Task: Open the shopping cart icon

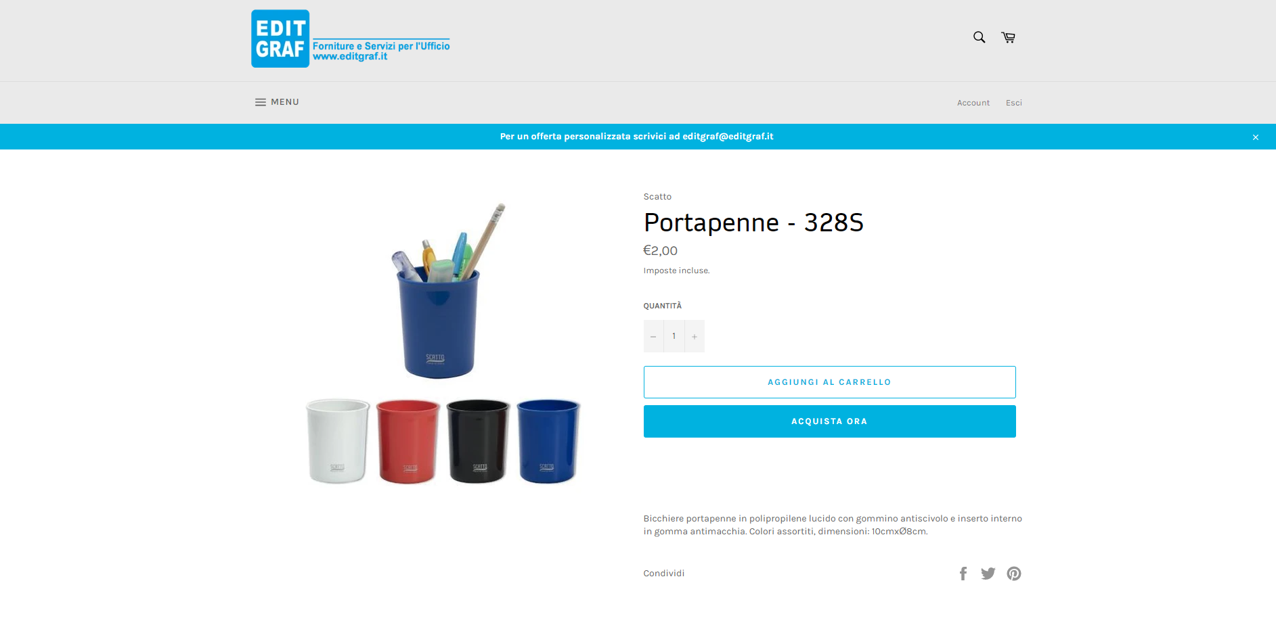Action: [1009, 37]
